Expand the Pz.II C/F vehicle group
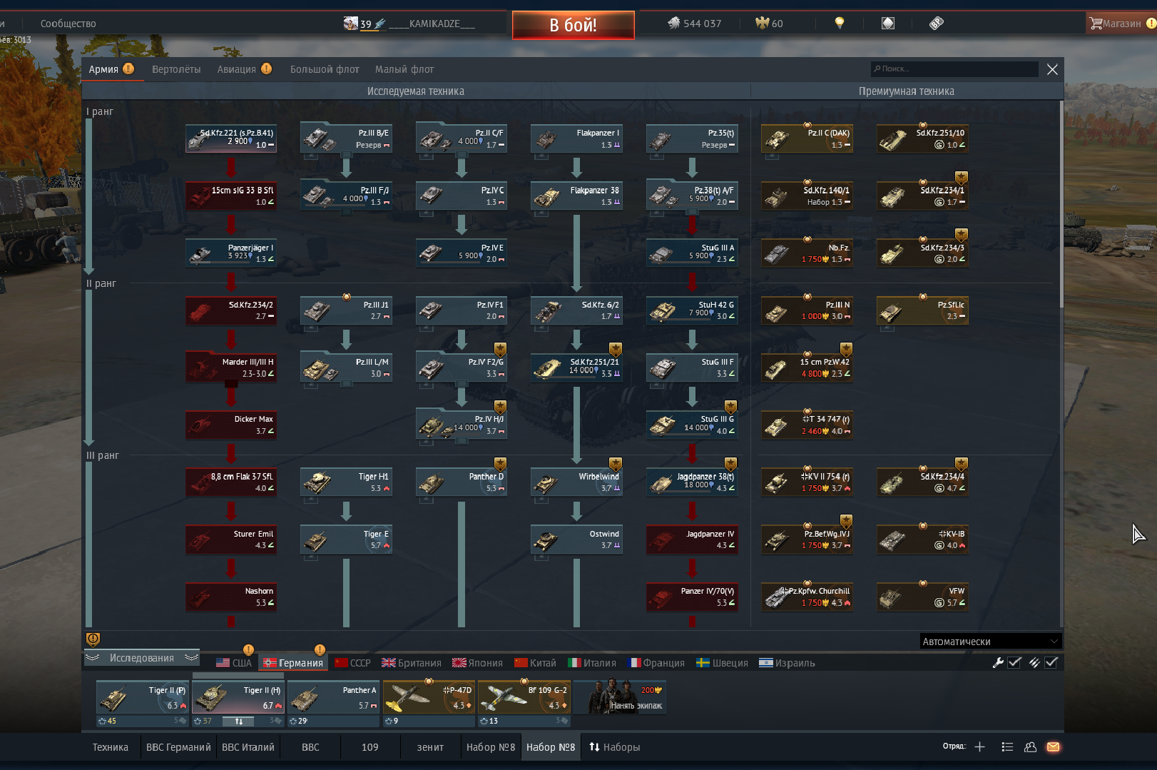 tap(462, 154)
